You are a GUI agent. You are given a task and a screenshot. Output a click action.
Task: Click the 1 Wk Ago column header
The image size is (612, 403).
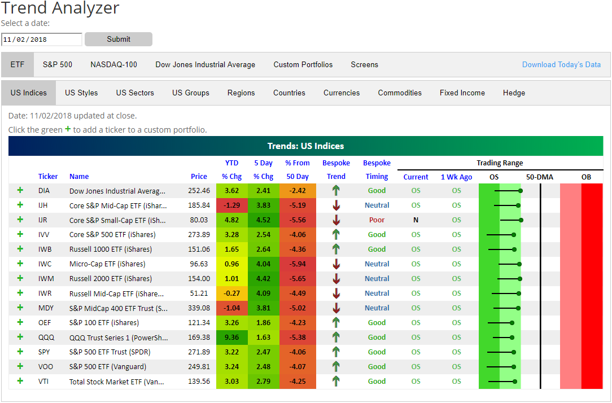pos(456,177)
